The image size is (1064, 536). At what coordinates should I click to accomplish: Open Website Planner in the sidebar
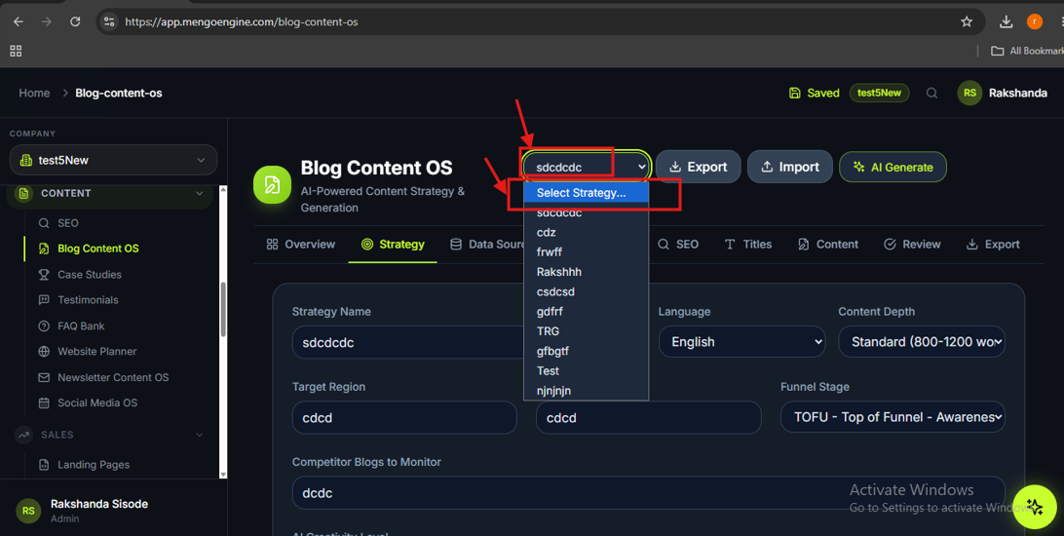tap(96, 352)
